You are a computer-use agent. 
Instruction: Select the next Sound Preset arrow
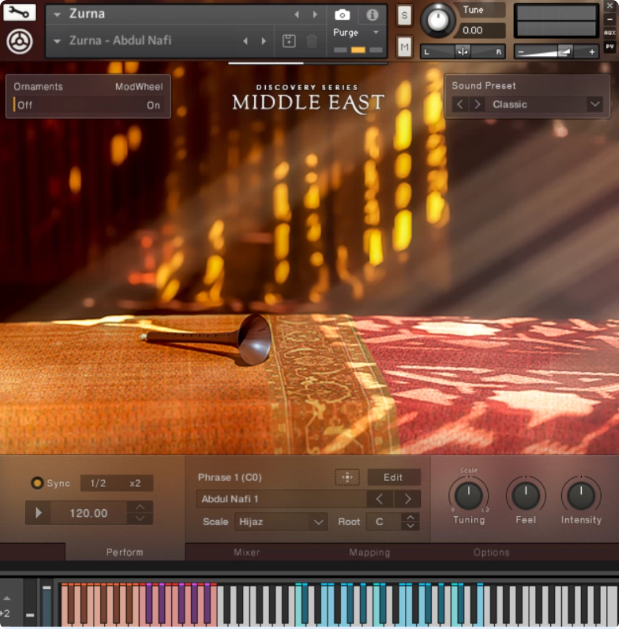point(477,104)
